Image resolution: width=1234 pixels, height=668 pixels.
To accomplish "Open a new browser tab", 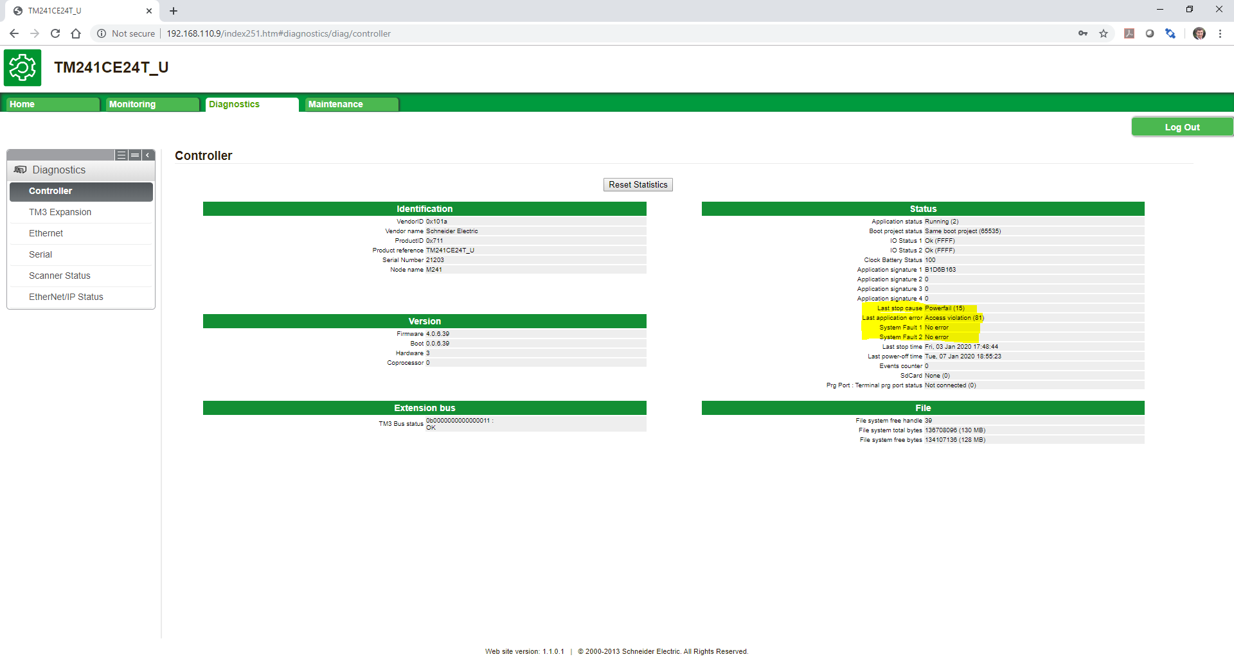I will pos(174,11).
